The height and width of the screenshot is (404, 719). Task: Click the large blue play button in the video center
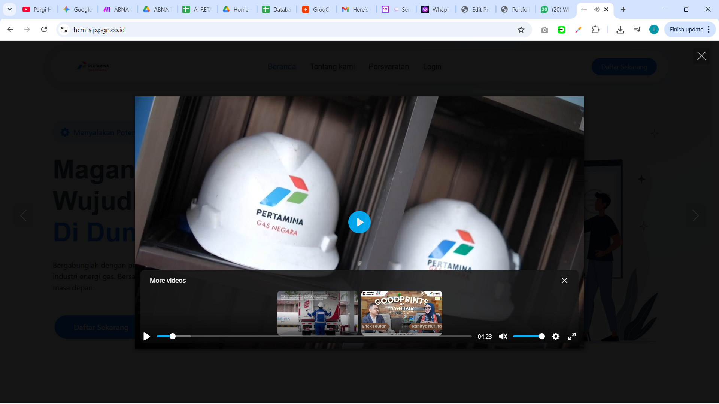(x=359, y=222)
